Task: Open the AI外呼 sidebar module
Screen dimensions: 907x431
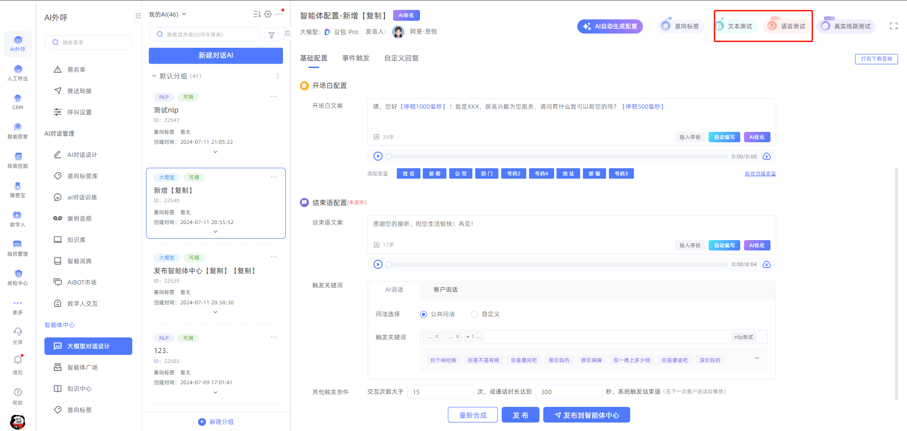Action: pos(18,43)
